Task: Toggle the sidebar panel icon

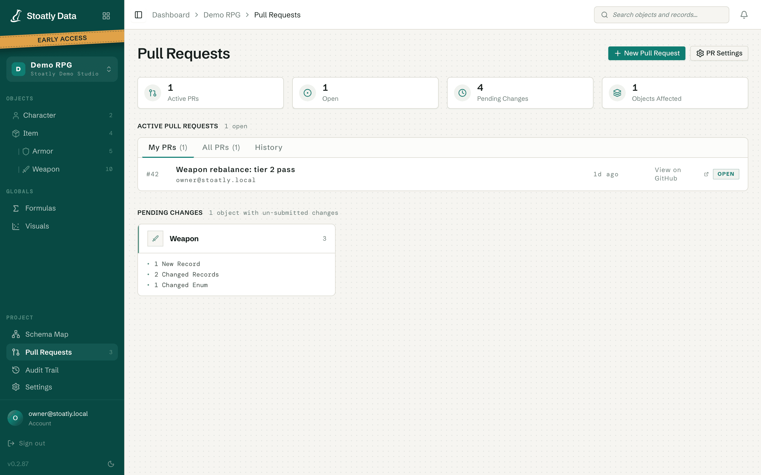Action: [138, 15]
